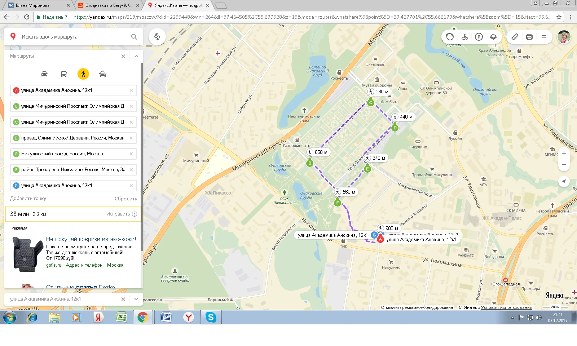Switch to the Стодневка по бегу tab
The width and height of the screenshot is (577, 346).
108,5
